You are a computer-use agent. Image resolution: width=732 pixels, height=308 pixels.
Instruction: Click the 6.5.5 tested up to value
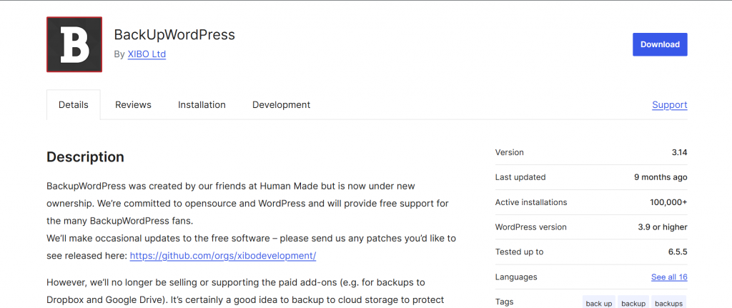pos(678,252)
